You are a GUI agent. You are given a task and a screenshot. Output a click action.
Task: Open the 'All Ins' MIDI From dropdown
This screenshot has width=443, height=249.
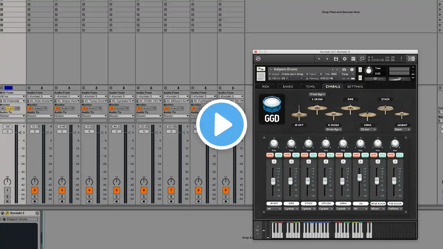(x=12, y=96)
